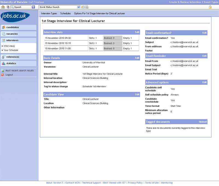Click Upload in Tagged documents header
The image size is (219, 186).
coord(203,122)
